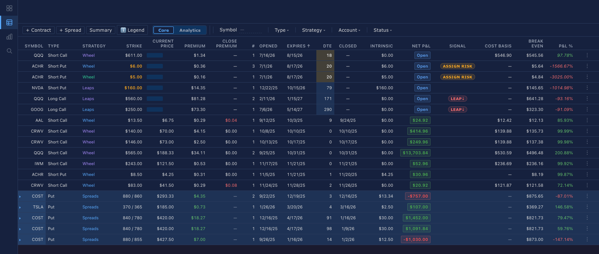Open the Status filter dropdown

point(383,30)
